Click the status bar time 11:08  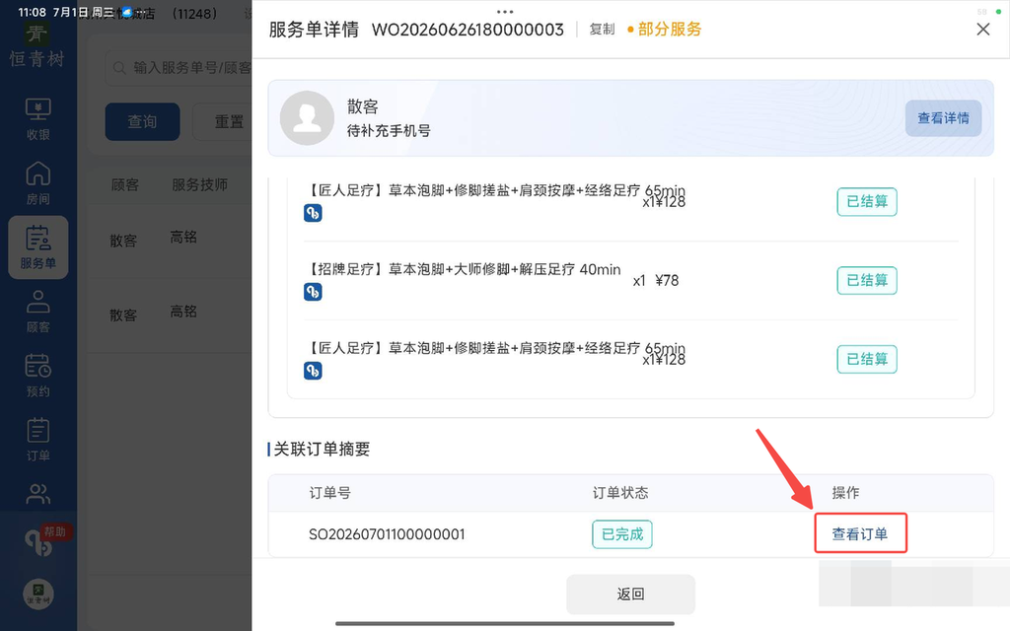[32, 12]
